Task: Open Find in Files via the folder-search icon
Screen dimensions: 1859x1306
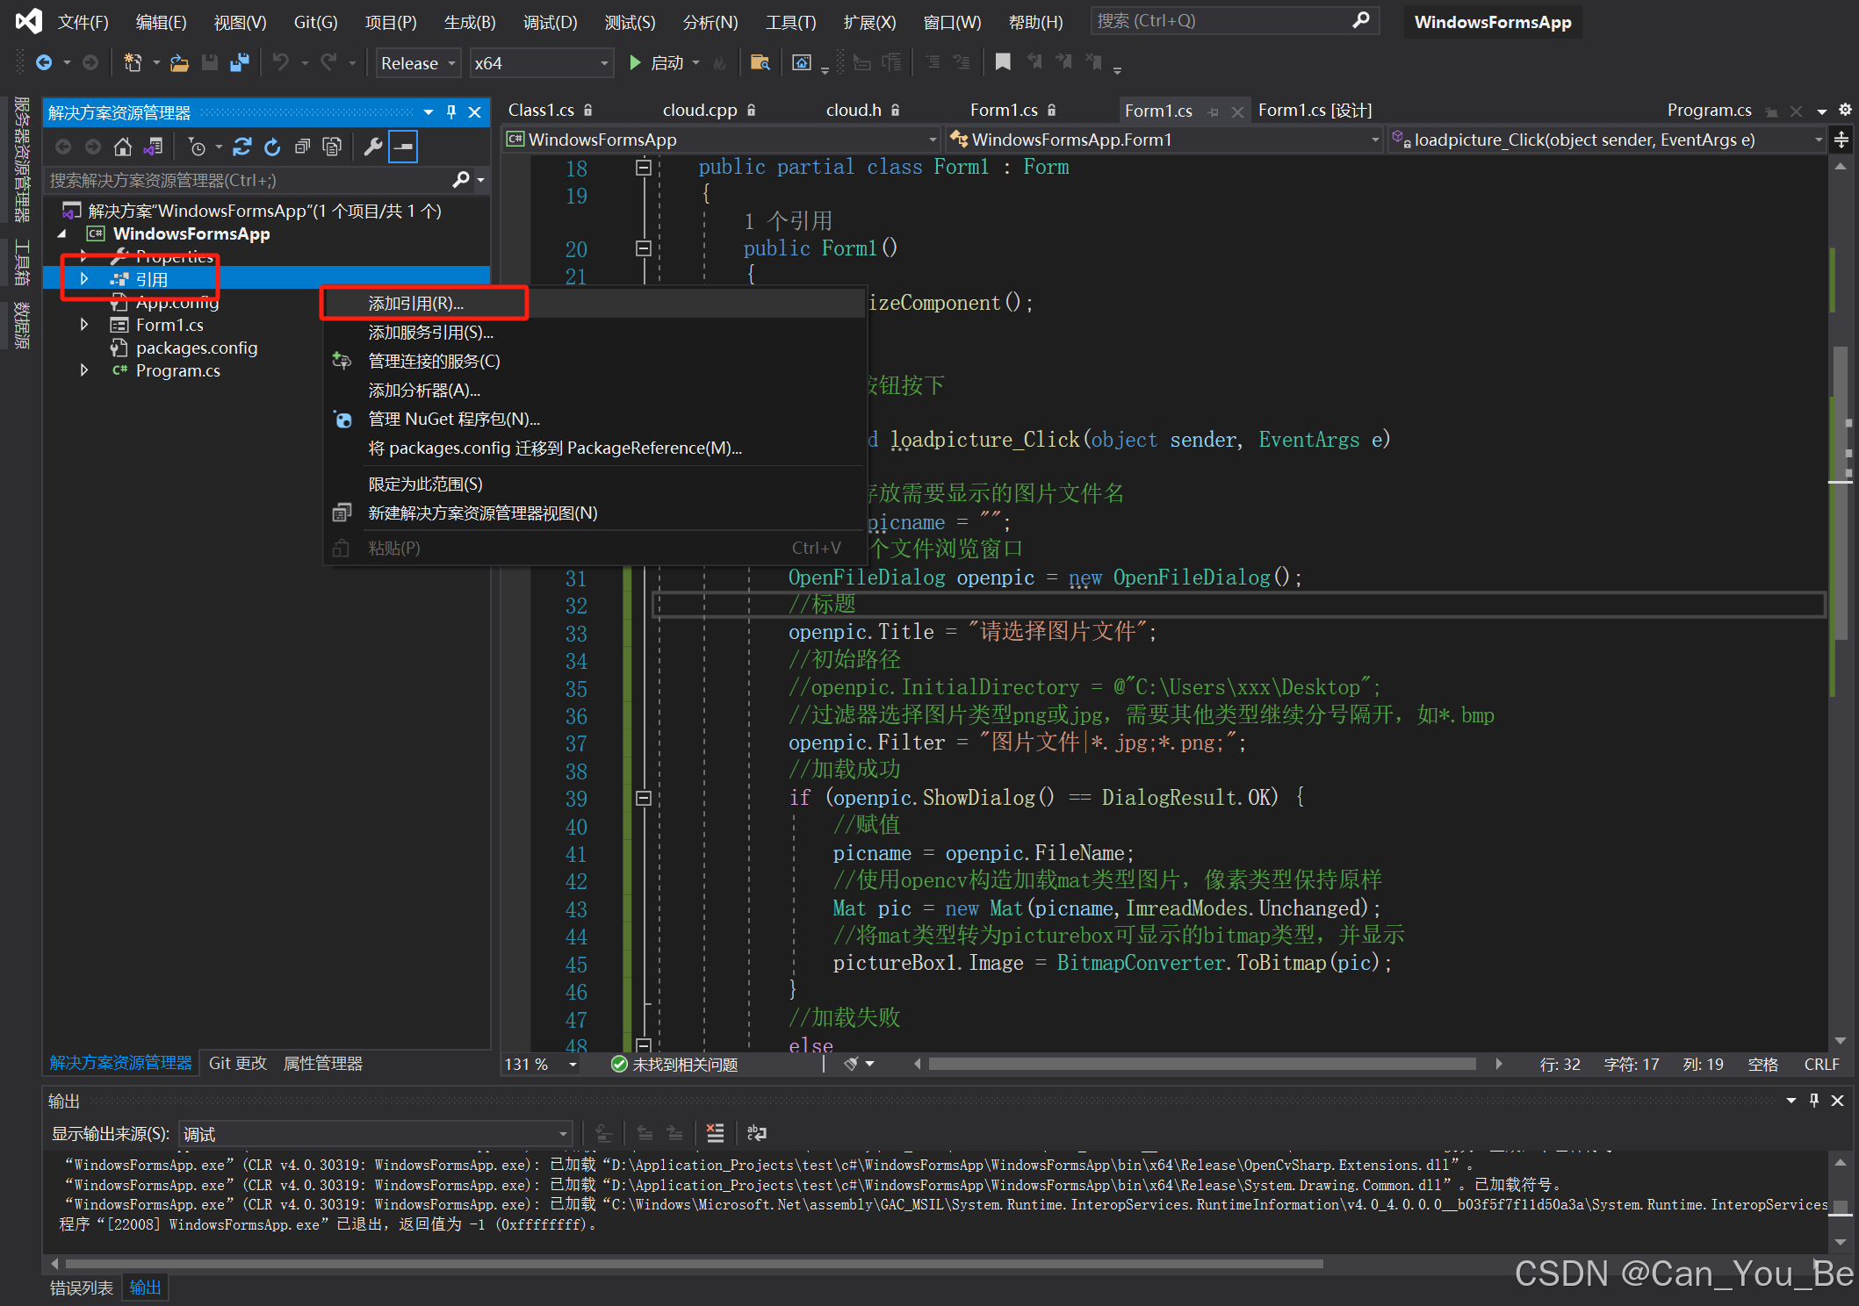Action: pyautogui.click(x=759, y=62)
